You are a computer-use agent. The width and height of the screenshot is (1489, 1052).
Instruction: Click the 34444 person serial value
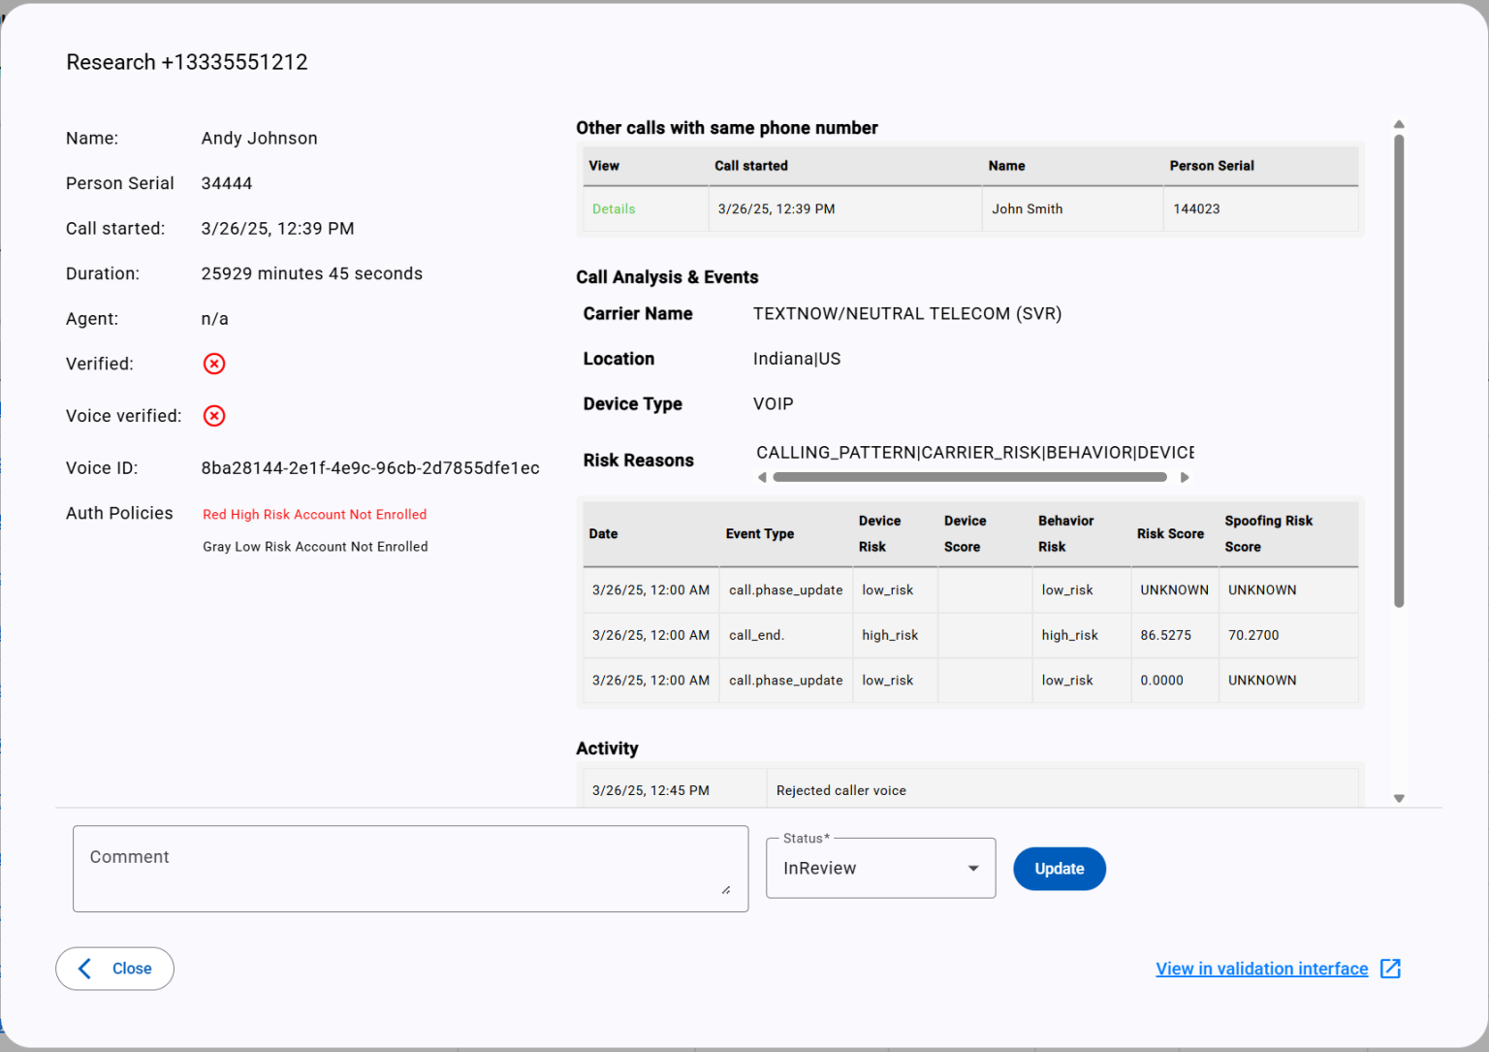[x=227, y=183]
